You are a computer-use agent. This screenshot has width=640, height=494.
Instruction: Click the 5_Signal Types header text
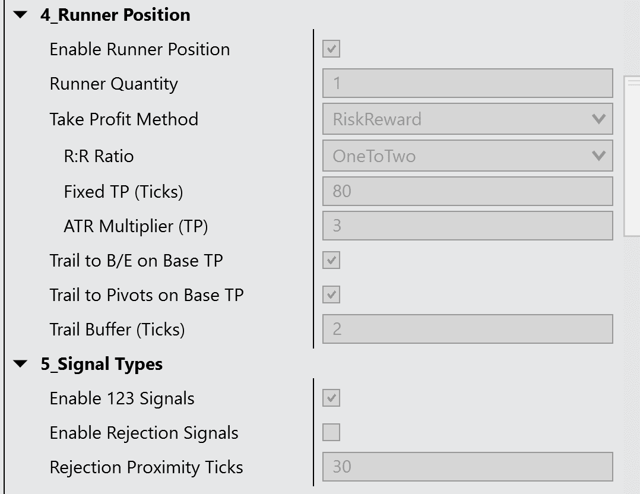coord(102,364)
